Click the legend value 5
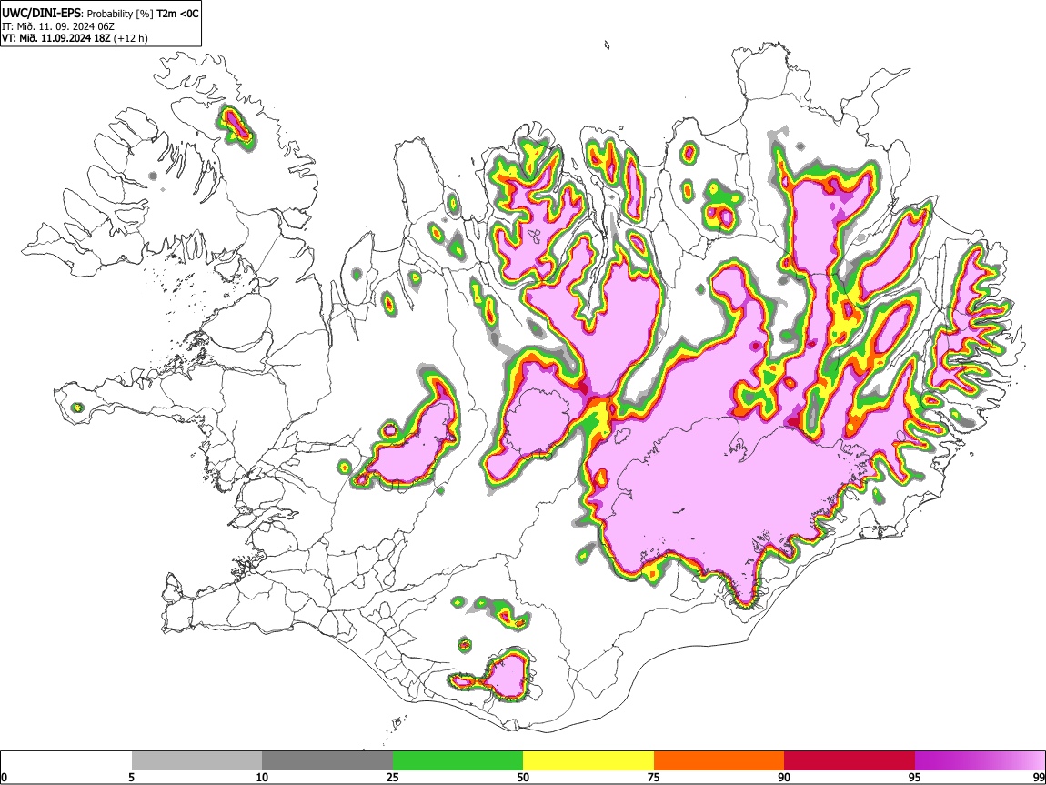Screen dimensions: 1046x785 tap(131, 778)
